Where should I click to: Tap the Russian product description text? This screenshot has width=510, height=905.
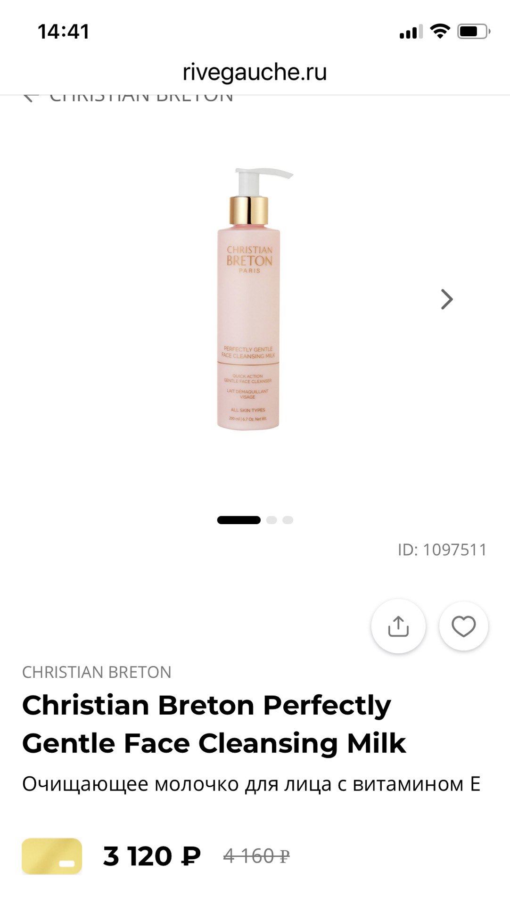(x=251, y=784)
